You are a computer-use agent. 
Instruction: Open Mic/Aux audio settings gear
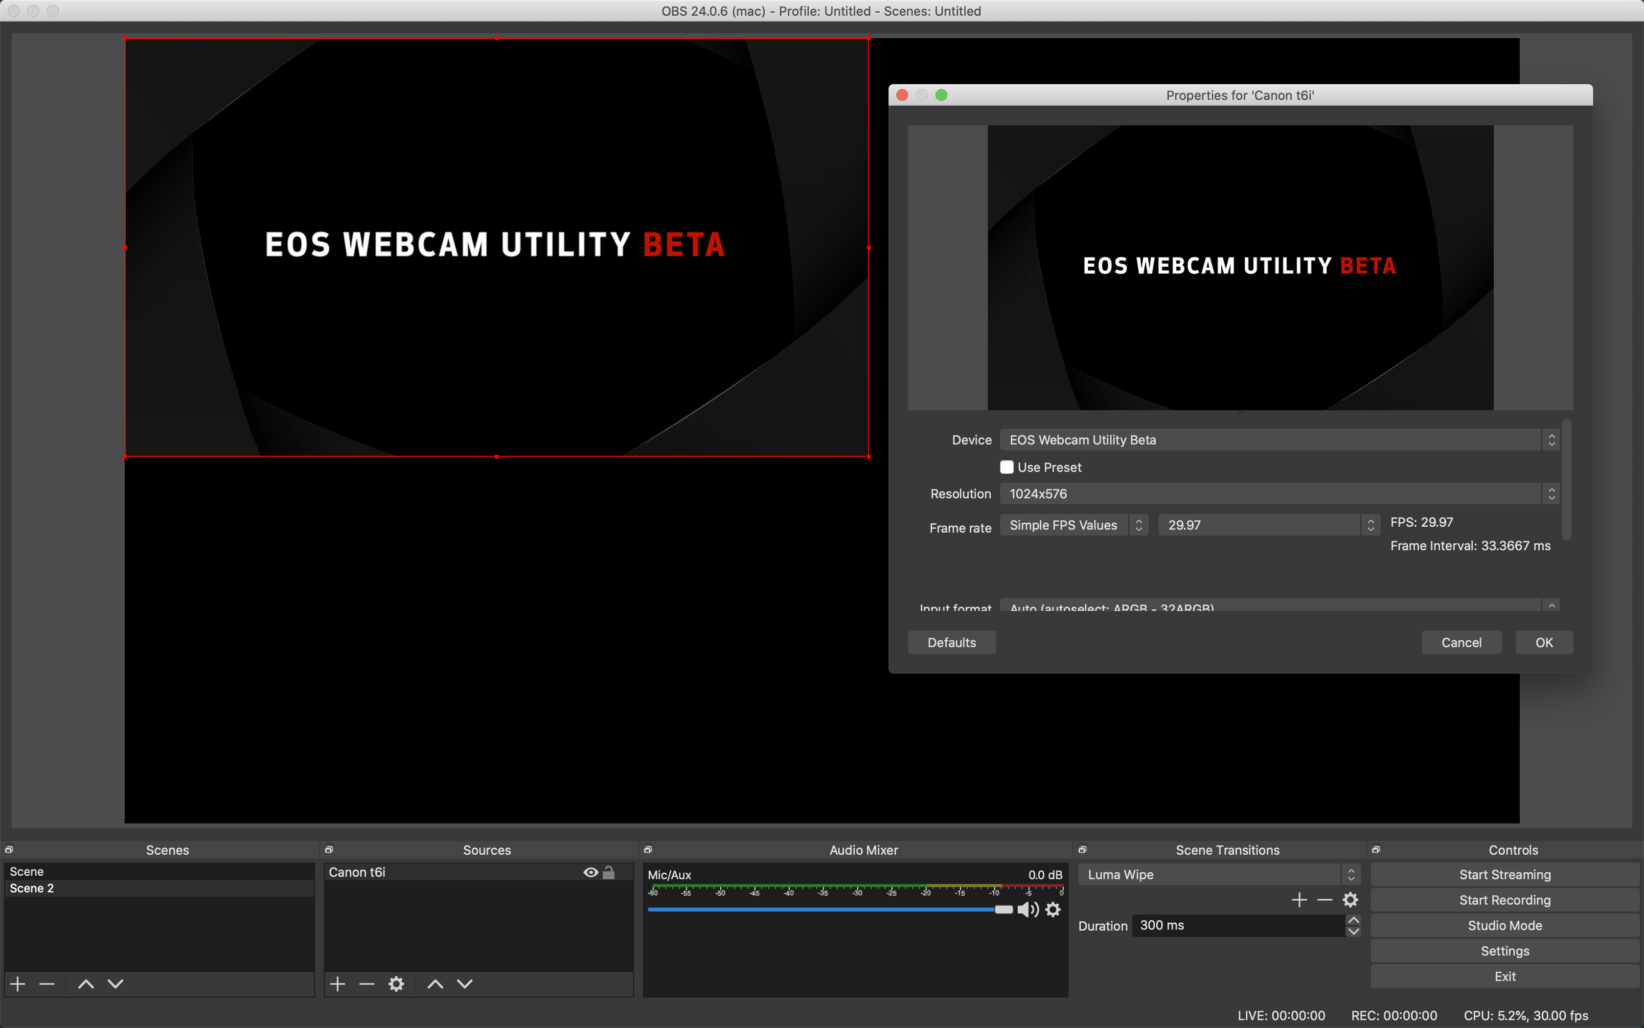tap(1053, 910)
